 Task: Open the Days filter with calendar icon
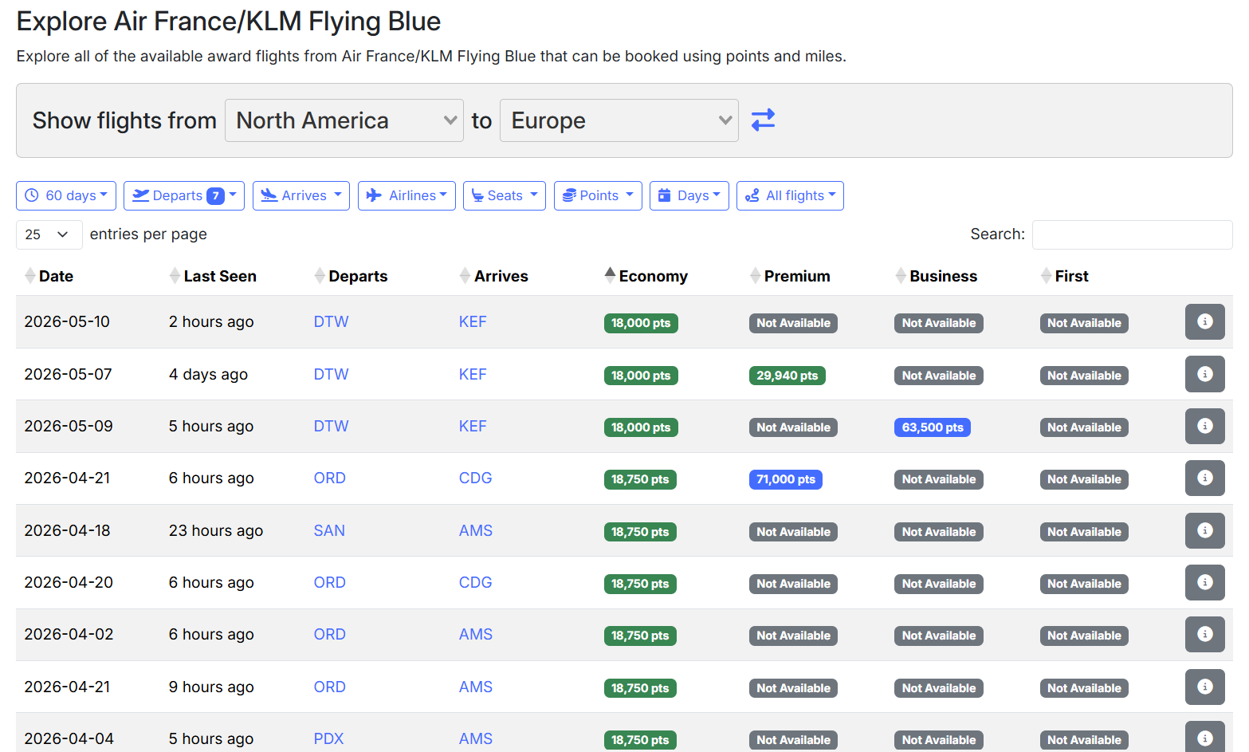pos(689,195)
